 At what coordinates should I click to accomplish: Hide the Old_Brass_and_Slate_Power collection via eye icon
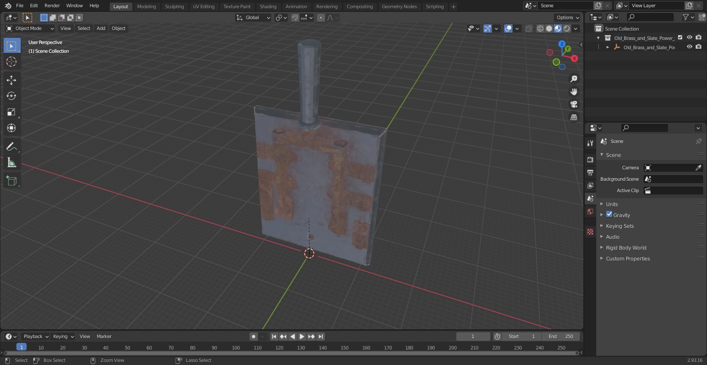[x=689, y=37]
